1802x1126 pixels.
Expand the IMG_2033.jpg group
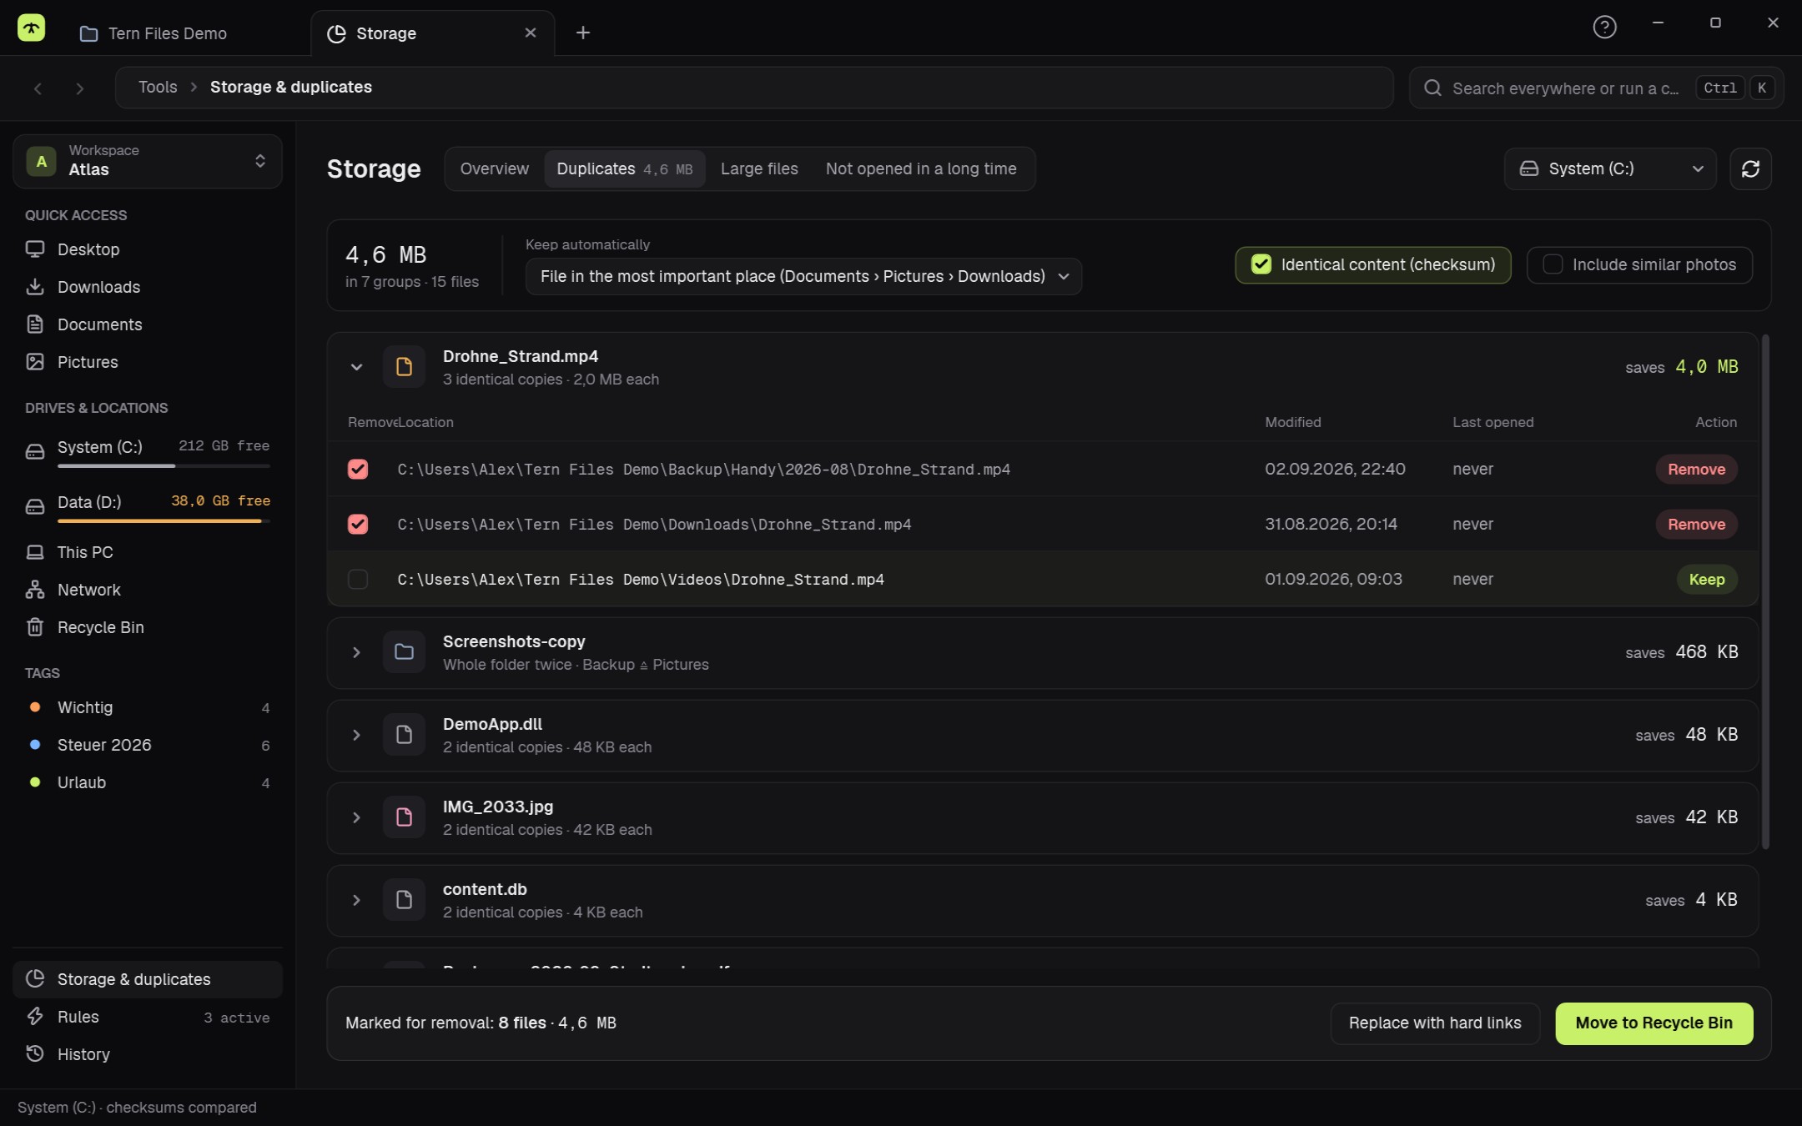point(356,818)
